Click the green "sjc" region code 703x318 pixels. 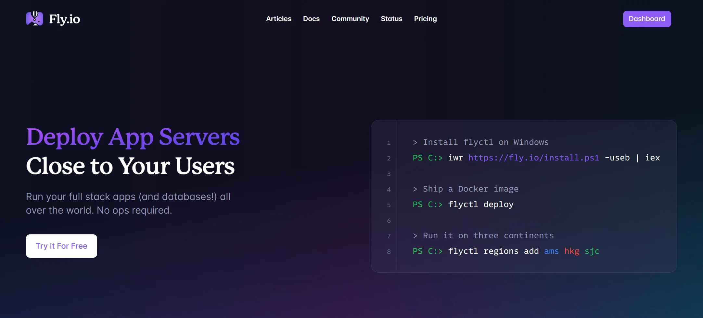click(x=592, y=251)
